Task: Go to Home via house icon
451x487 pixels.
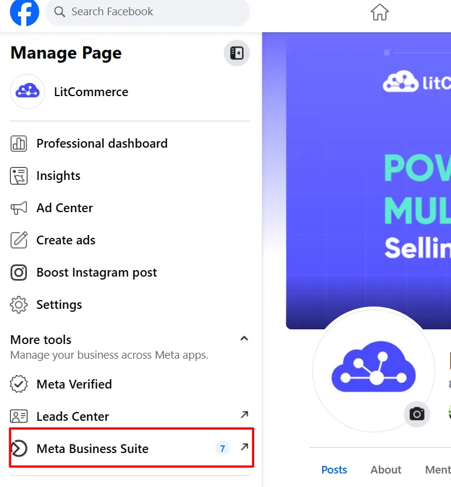Action: (x=380, y=12)
